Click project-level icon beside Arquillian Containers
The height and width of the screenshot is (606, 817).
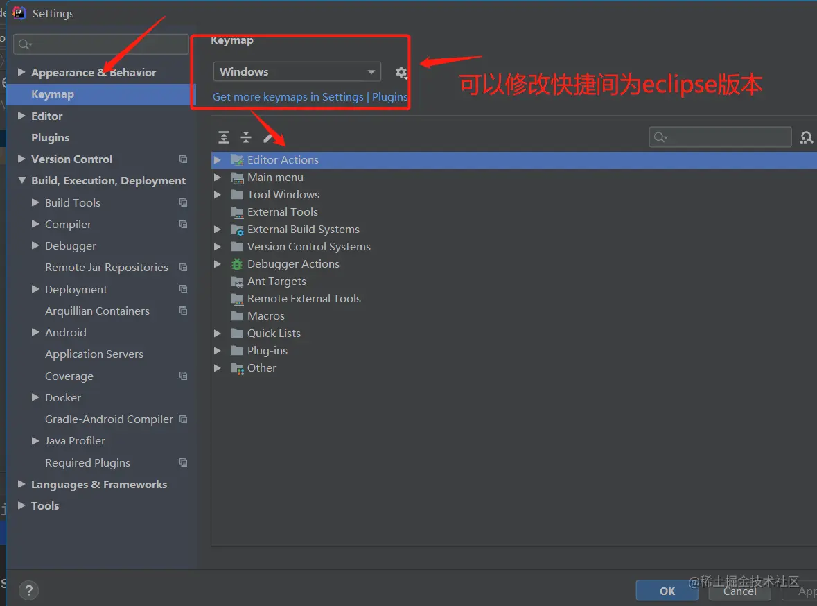(183, 311)
